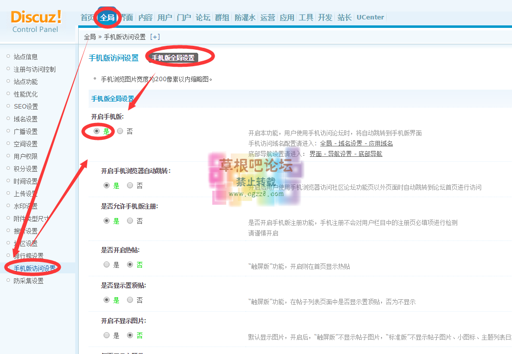
Task: Open the 论坛 management menu
Action: tap(202, 17)
